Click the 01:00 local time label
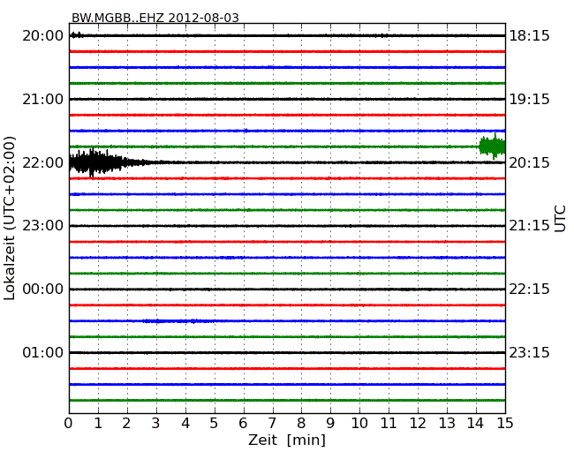The image size is (574, 459). click(43, 352)
